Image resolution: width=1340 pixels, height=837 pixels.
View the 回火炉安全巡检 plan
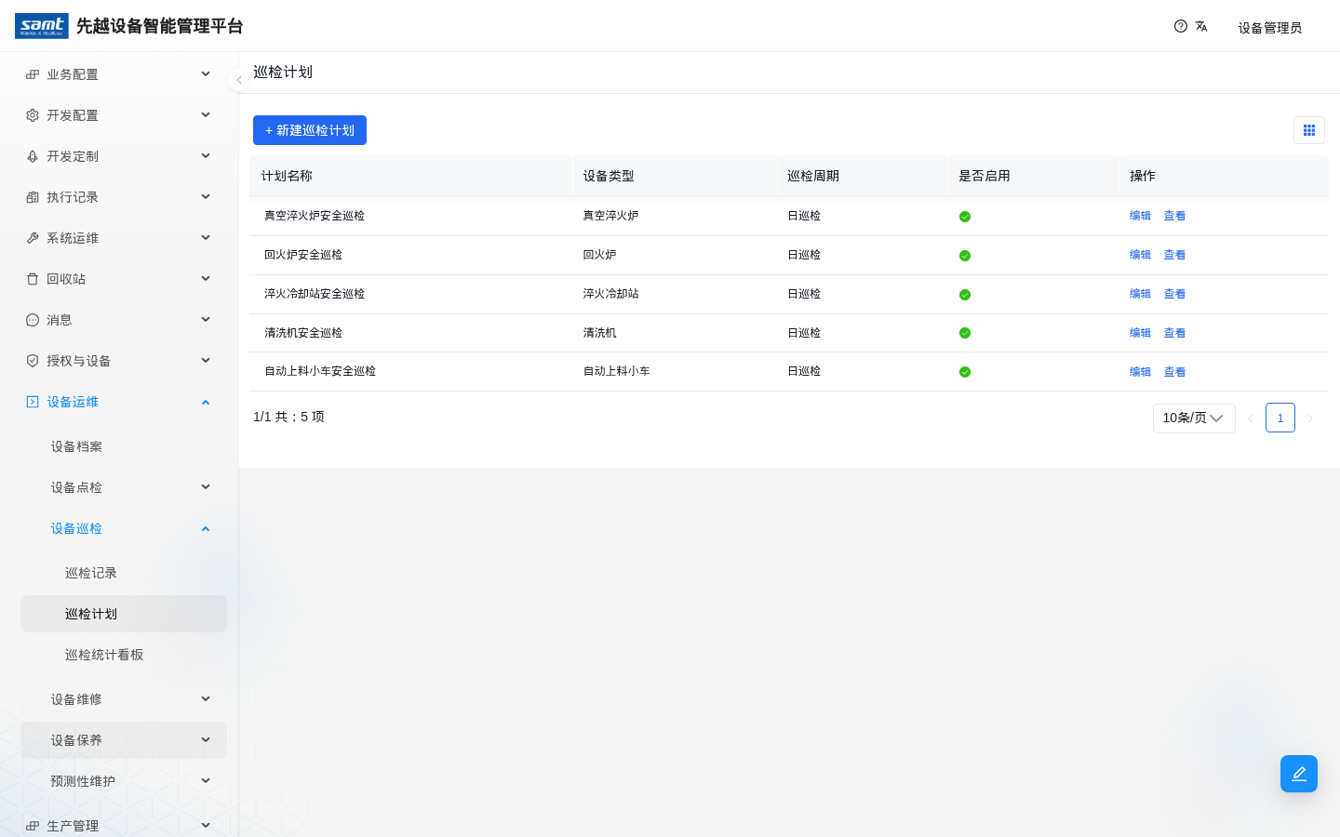coord(1174,255)
